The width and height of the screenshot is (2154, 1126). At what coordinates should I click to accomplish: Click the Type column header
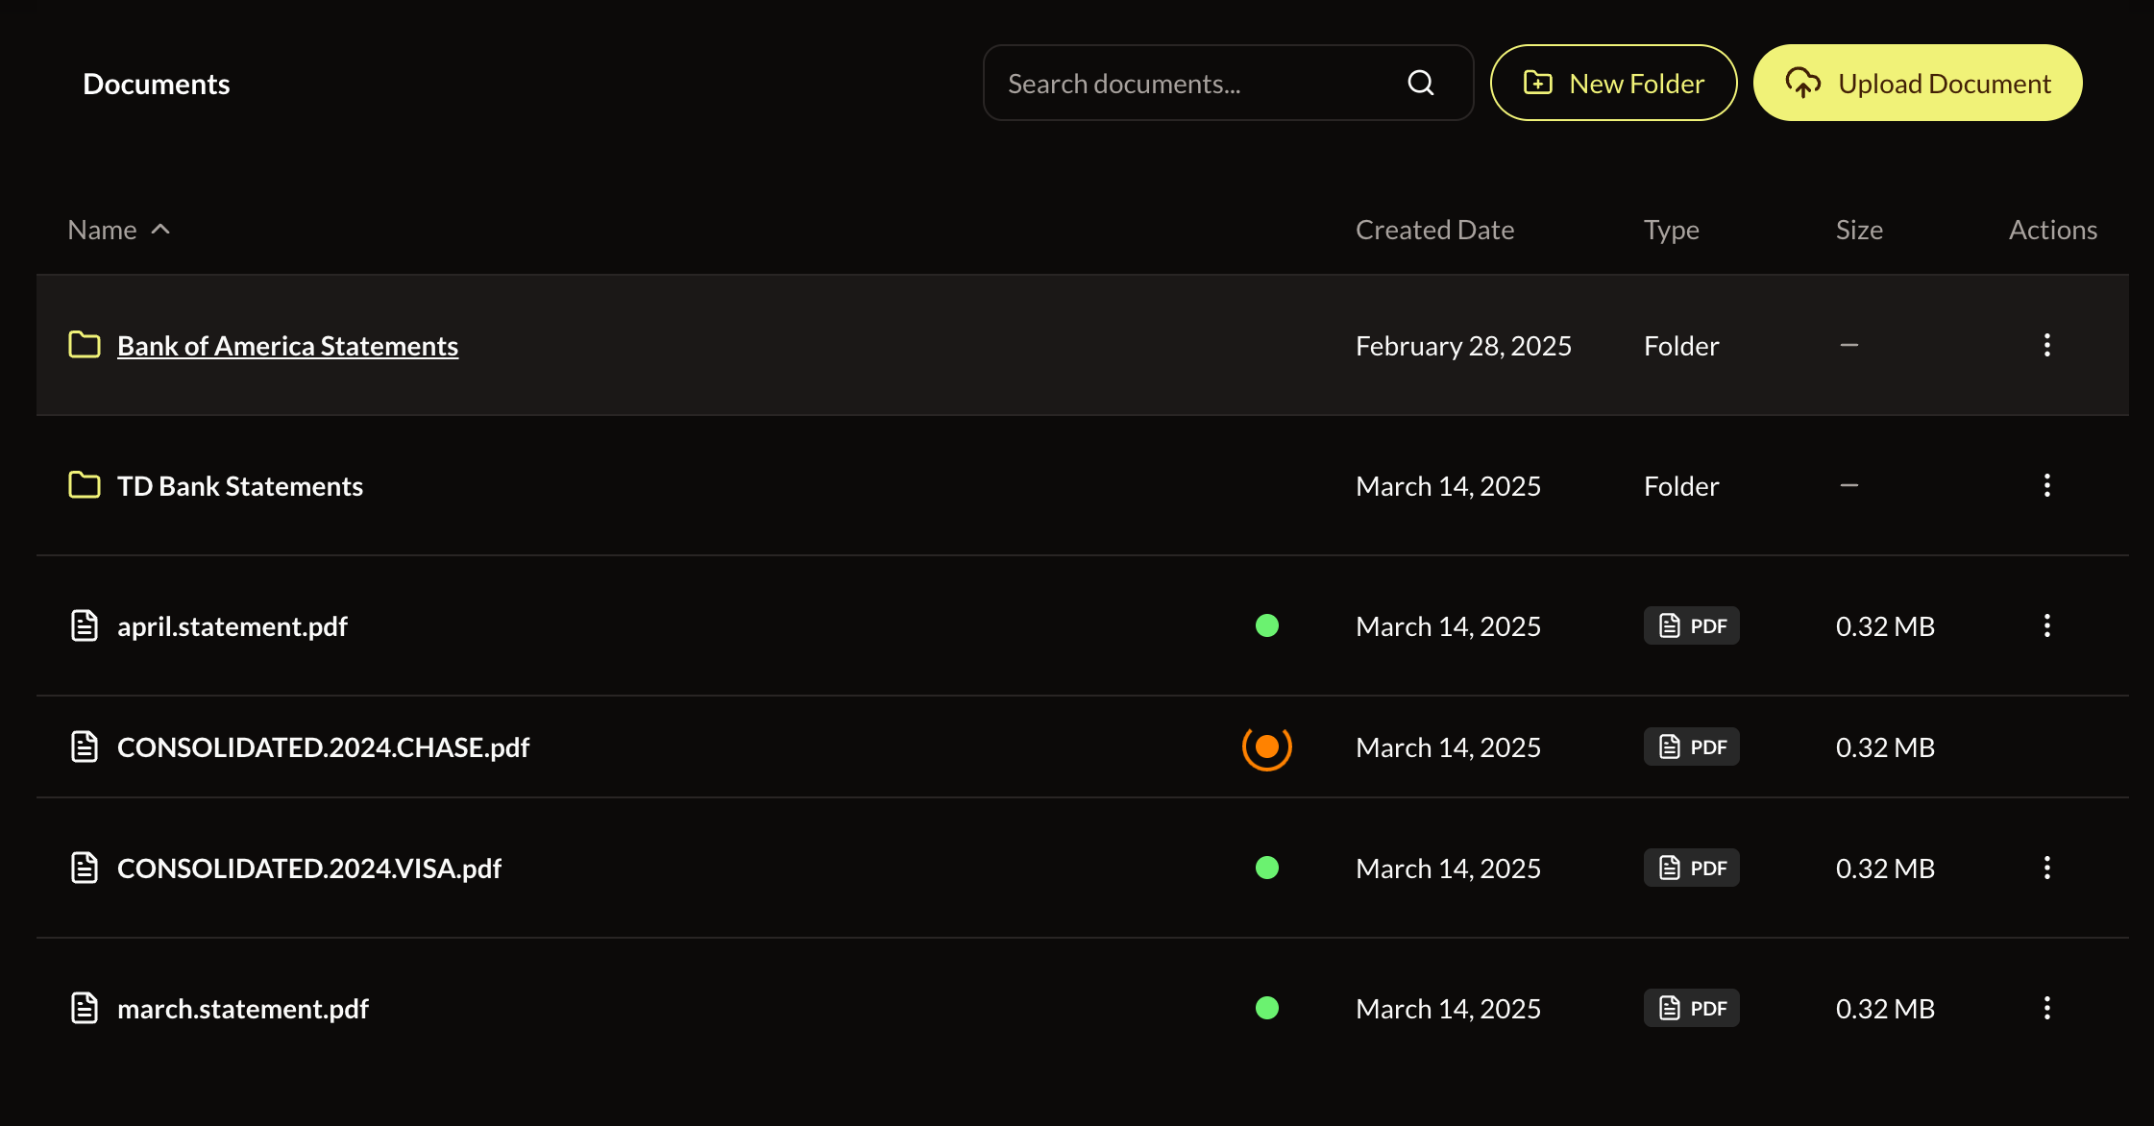click(1671, 230)
